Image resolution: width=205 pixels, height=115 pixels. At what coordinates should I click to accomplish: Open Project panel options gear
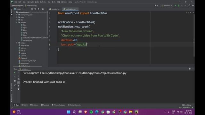pos(43,9)
